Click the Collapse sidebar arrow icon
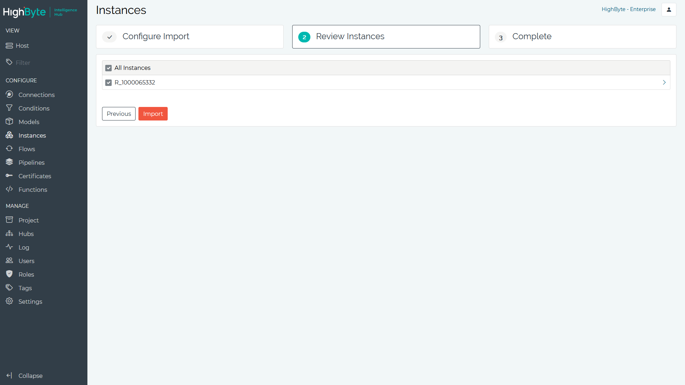This screenshot has height=385, width=685. point(9,375)
